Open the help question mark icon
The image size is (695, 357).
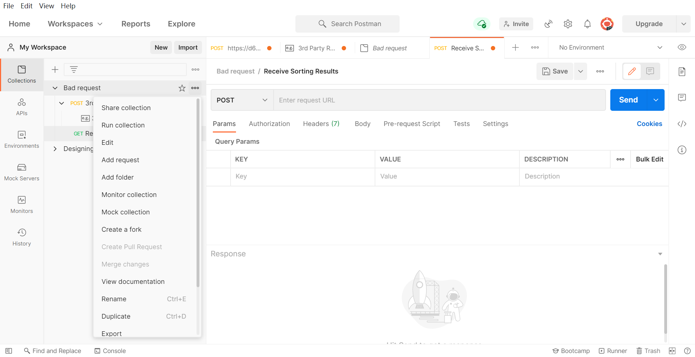pyautogui.click(x=687, y=351)
